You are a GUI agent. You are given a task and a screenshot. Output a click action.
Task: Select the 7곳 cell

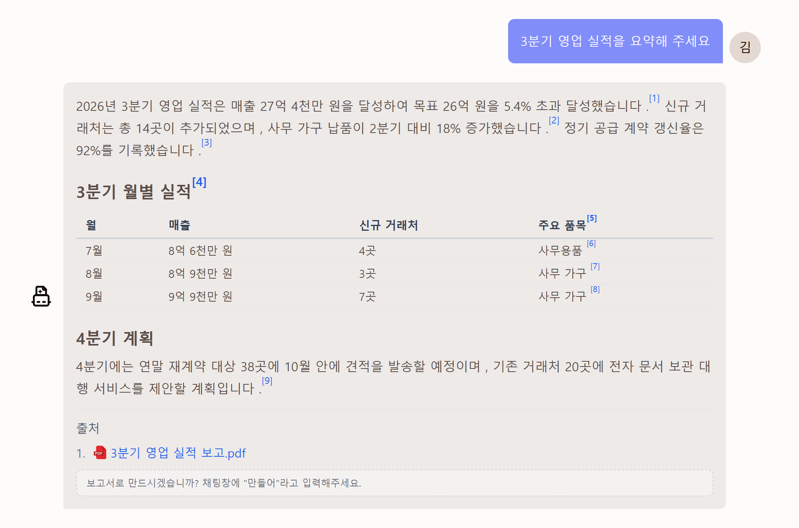(x=367, y=296)
